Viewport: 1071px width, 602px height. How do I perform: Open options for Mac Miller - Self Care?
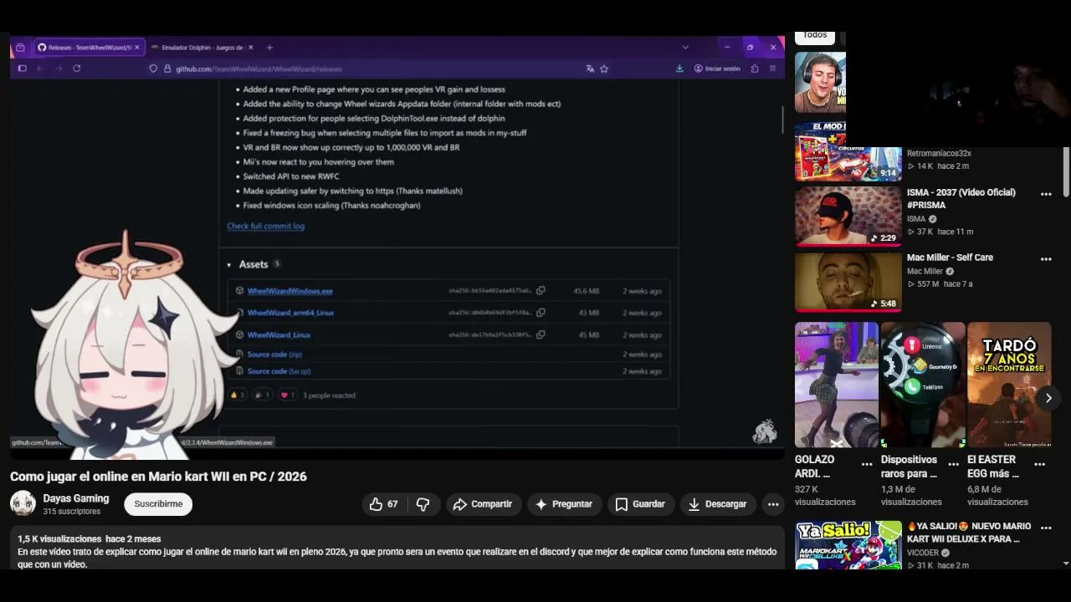(x=1046, y=259)
